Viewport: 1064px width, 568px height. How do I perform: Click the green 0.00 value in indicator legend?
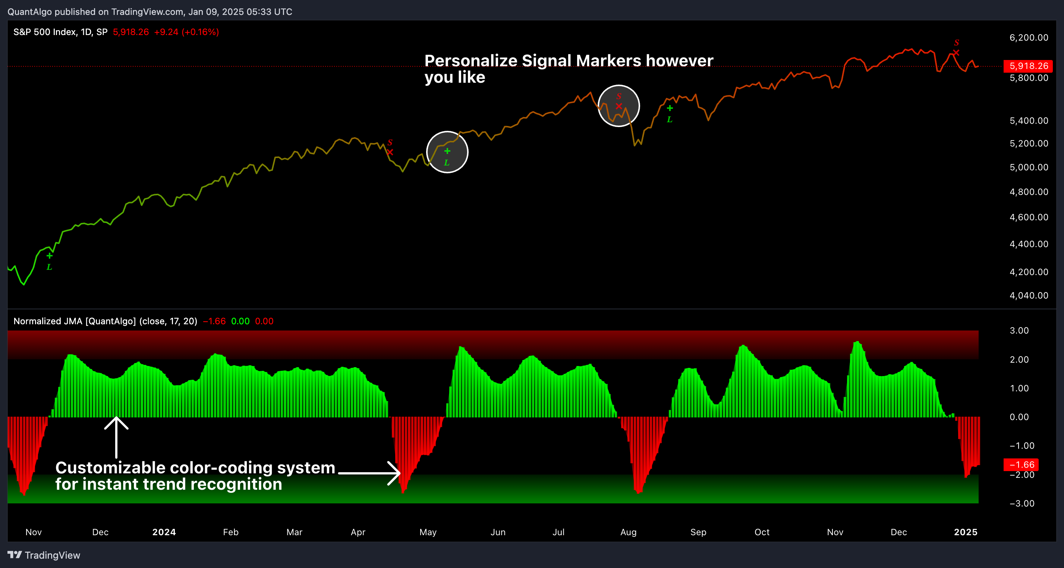240,321
